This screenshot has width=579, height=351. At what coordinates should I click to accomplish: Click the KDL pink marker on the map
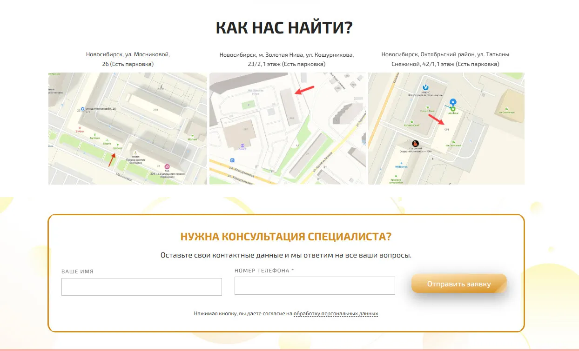(x=167, y=166)
